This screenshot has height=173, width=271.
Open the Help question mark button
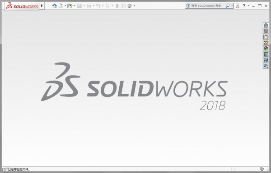pos(244,6)
